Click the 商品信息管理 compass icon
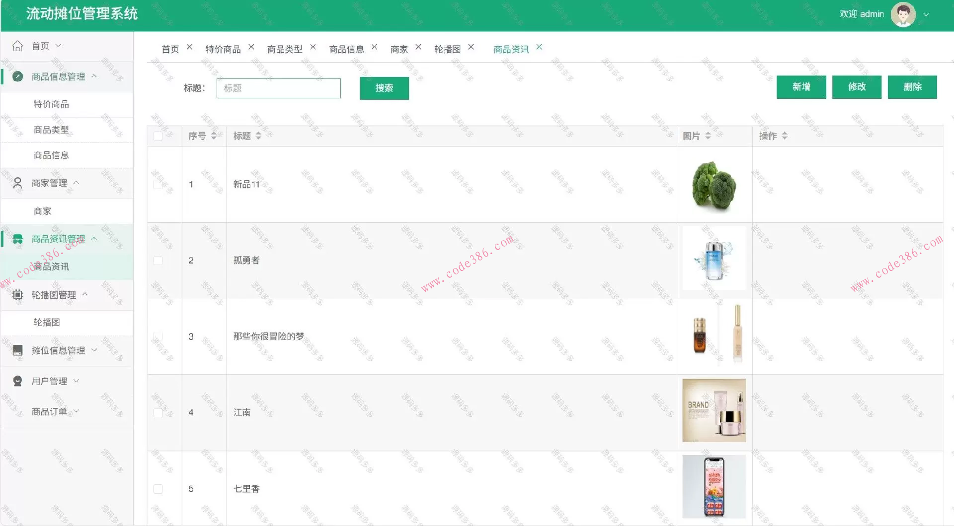The height and width of the screenshot is (526, 954). point(18,77)
